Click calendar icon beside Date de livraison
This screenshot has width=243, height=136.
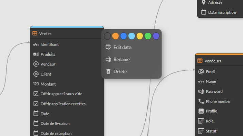(x=36, y=123)
